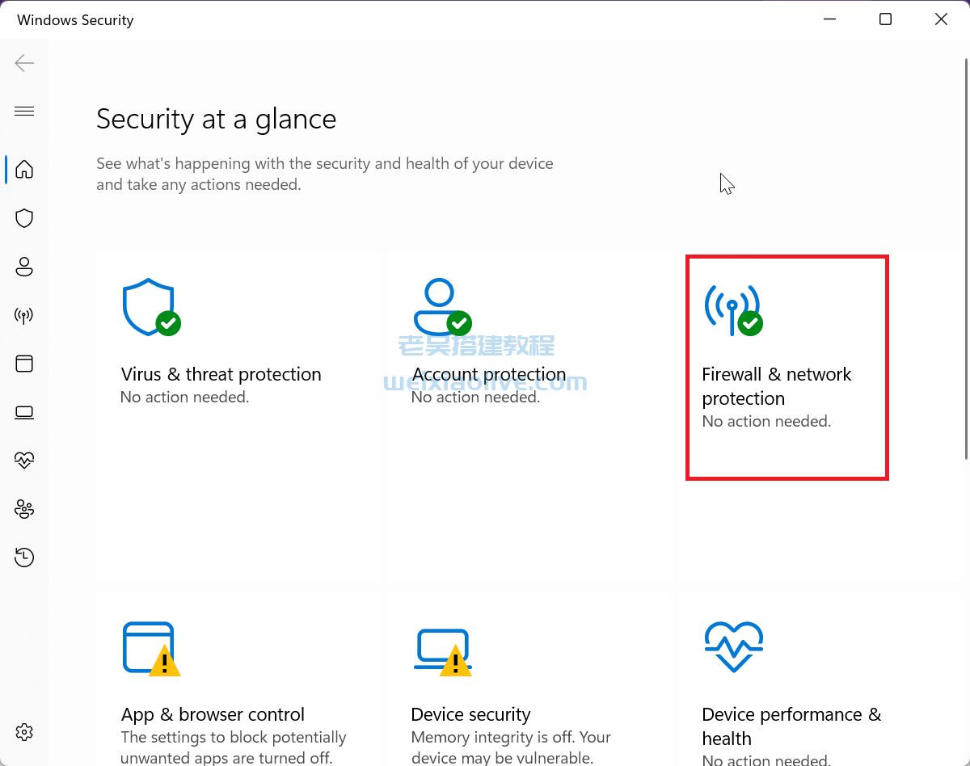Click the back arrow to navigate back
The image size is (970, 766).
click(24, 62)
